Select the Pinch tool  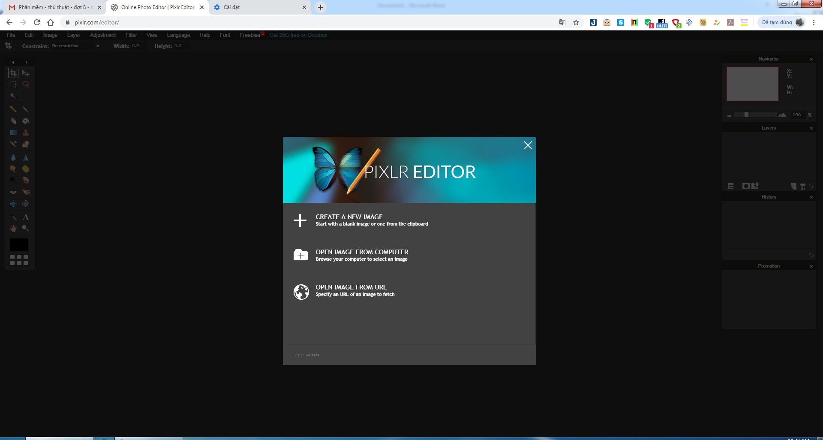point(26,204)
